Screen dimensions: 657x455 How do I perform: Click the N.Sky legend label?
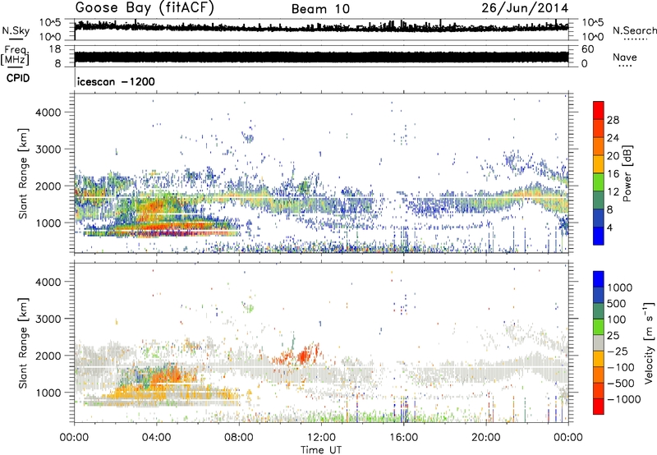pyautogui.click(x=16, y=31)
